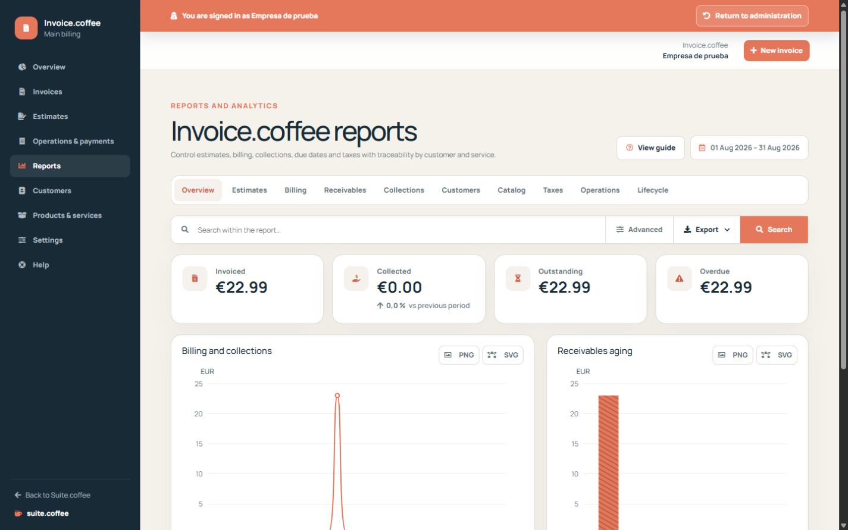Navigate to Operations & payments
This screenshot has width=848, height=530.
(x=70, y=141)
